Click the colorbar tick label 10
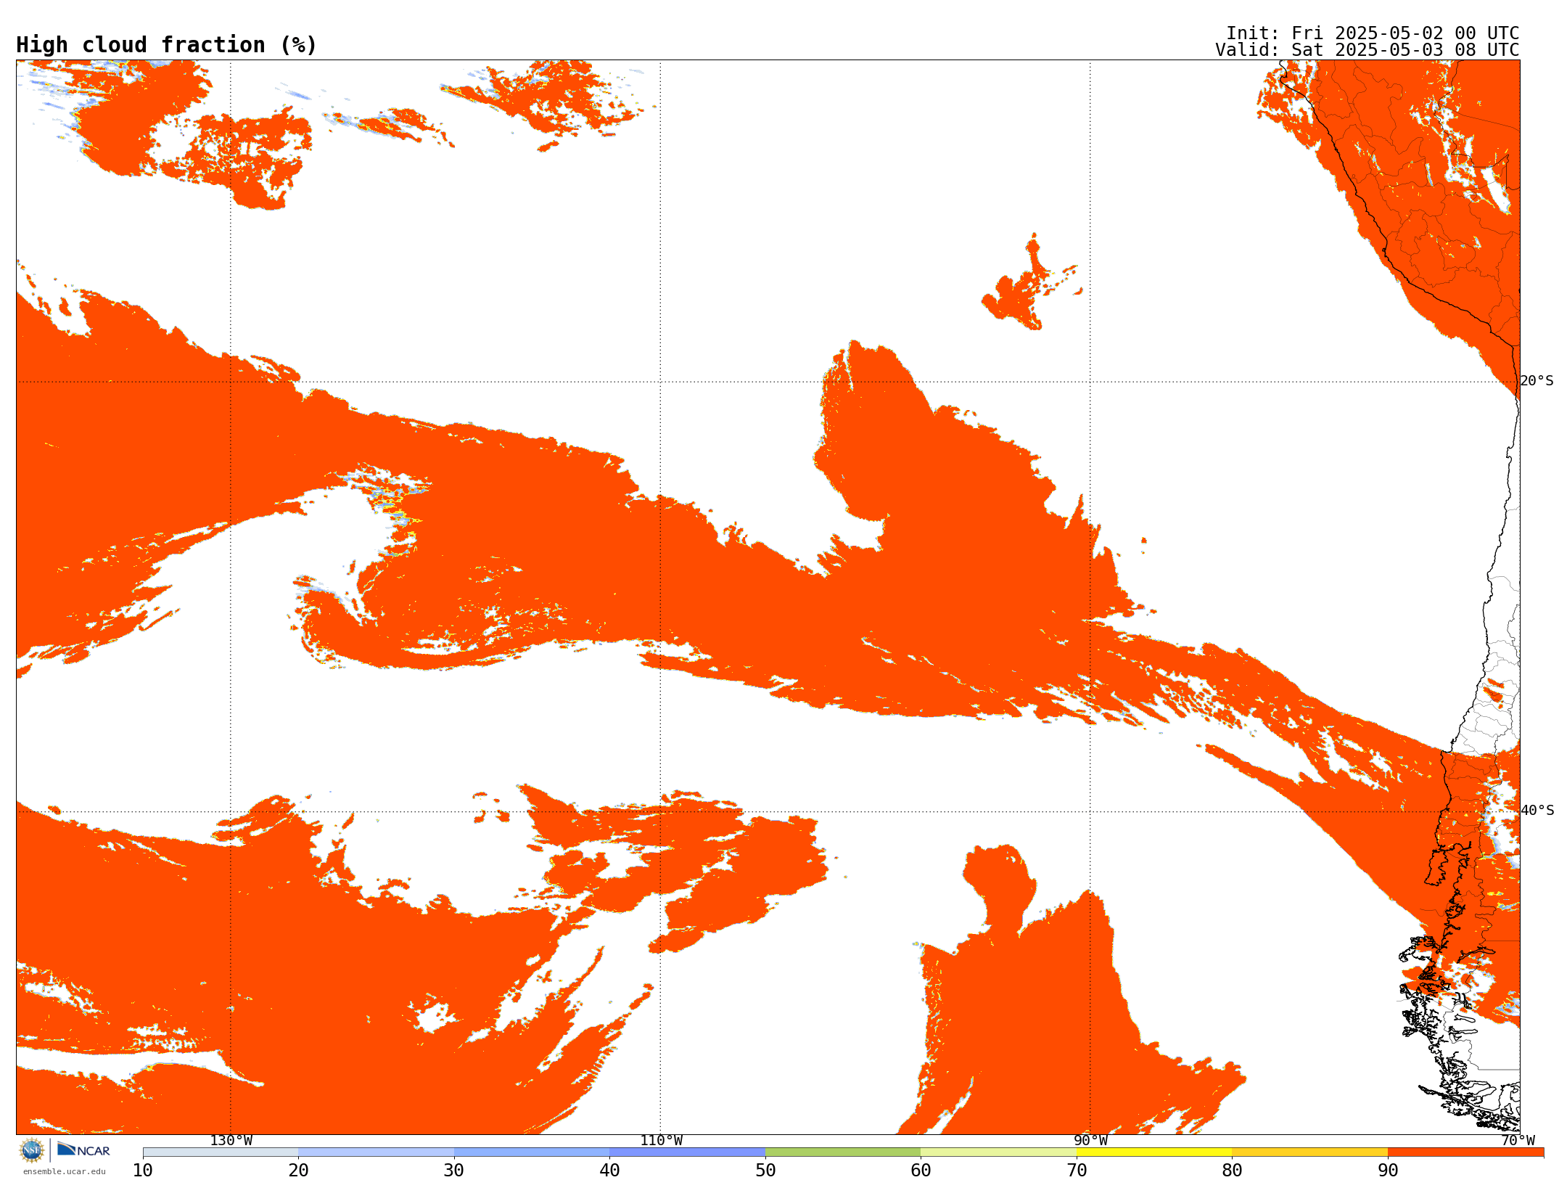 click(x=143, y=1171)
